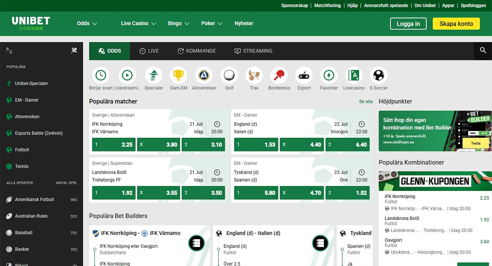Click the Glenn-Kupongen banner
Screen dimensions: 492x266
(x=435, y=181)
